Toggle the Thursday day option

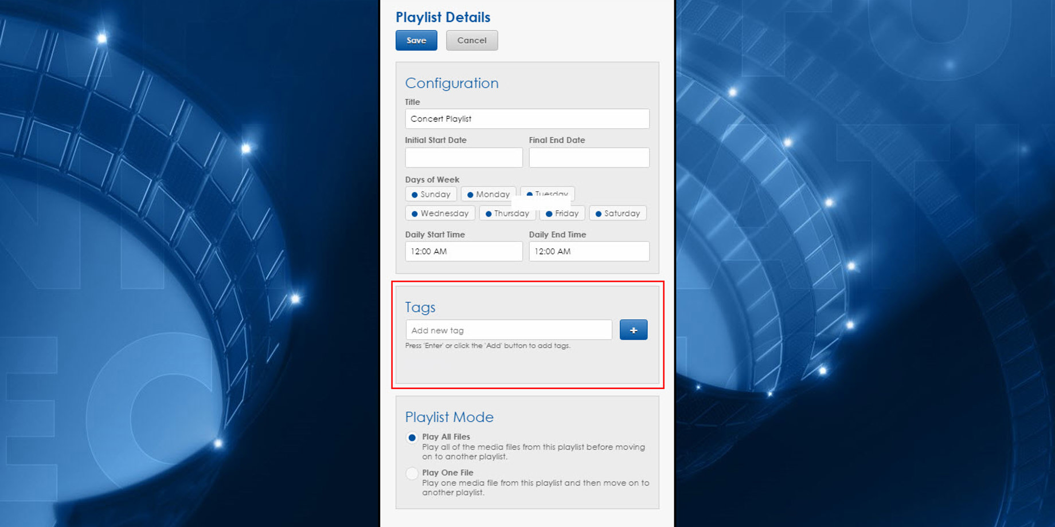(x=507, y=213)
